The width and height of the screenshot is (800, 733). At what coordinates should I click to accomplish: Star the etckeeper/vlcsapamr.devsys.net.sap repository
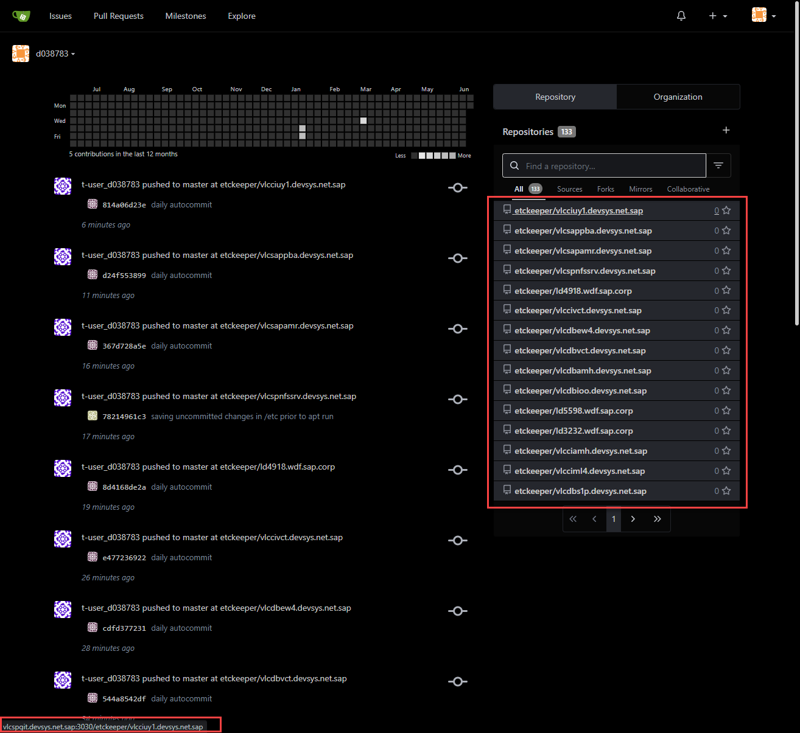click(x=726, y=251)
